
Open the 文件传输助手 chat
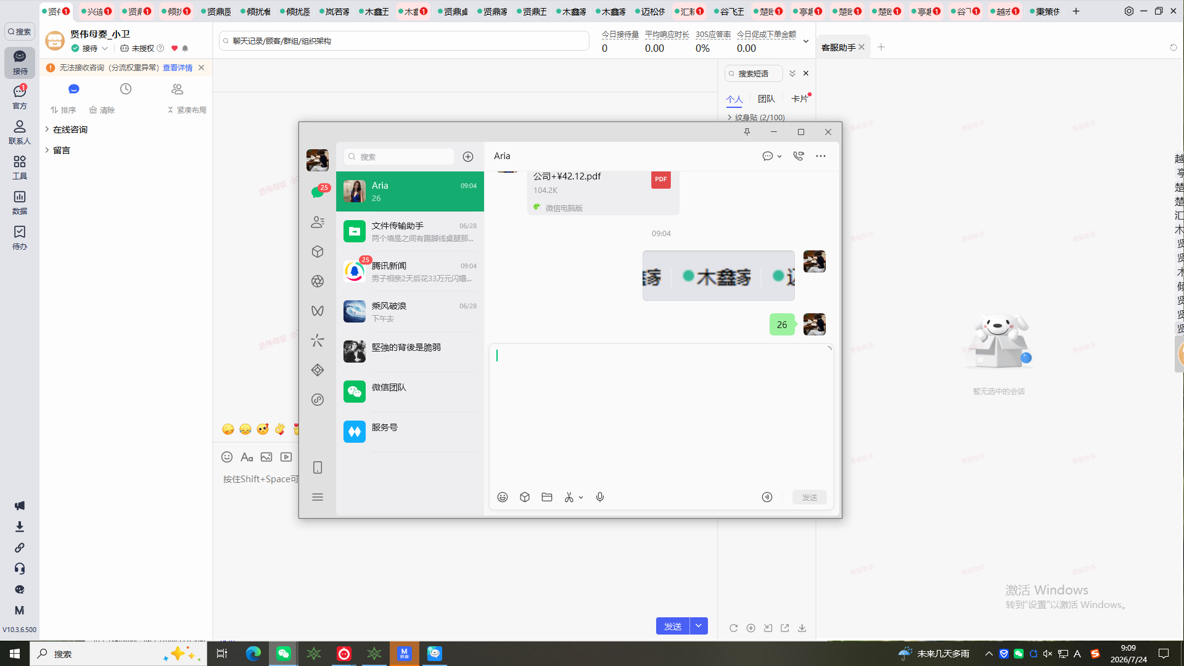pyautogui.click(x=410, y=231)
